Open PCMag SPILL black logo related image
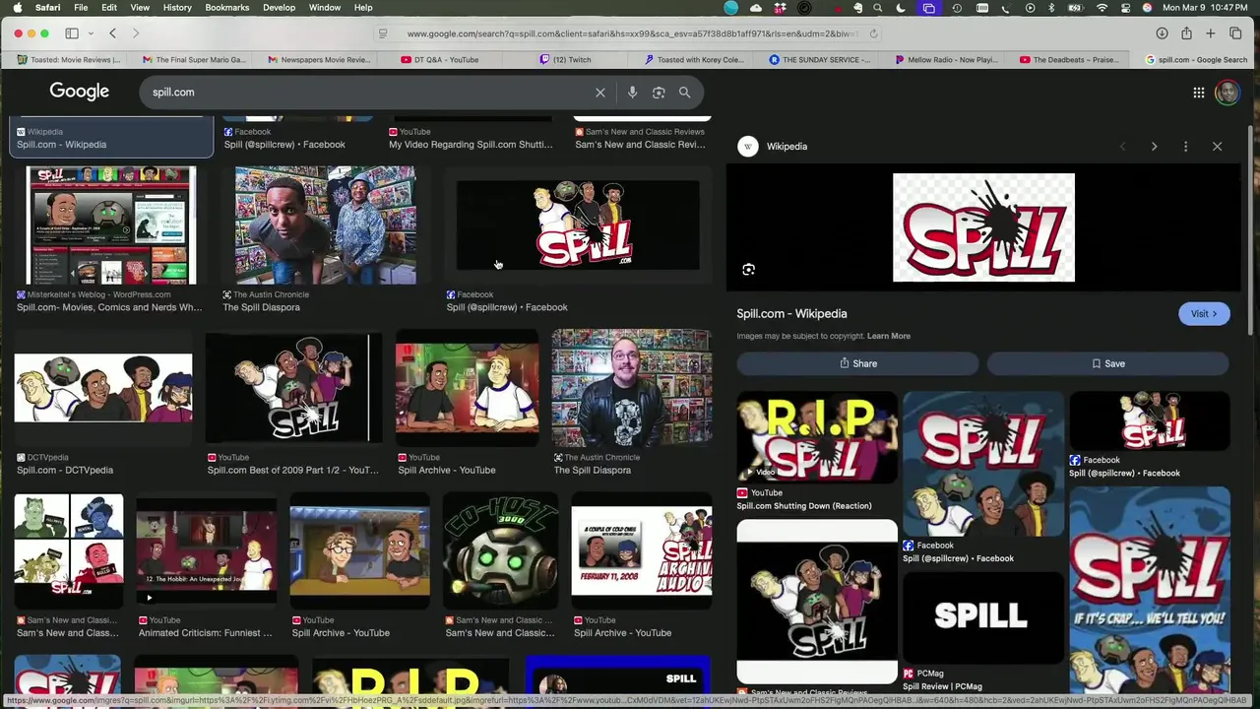 click(x=982, y=616)
